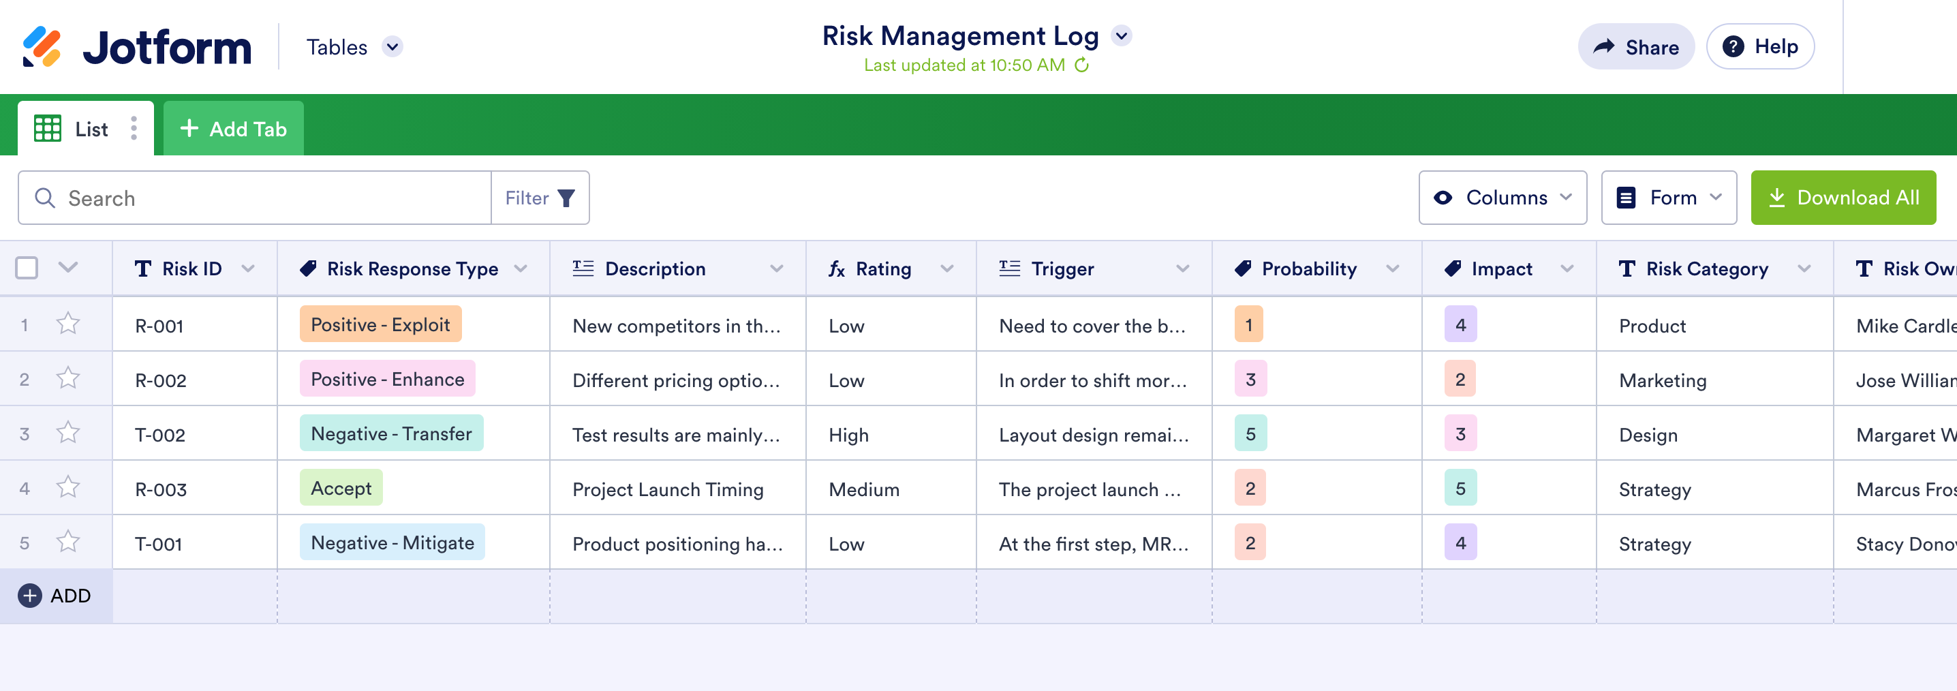Open the Tables product dropdown
This screenshot has height=691, width=1957.
[x=392, y=47]
